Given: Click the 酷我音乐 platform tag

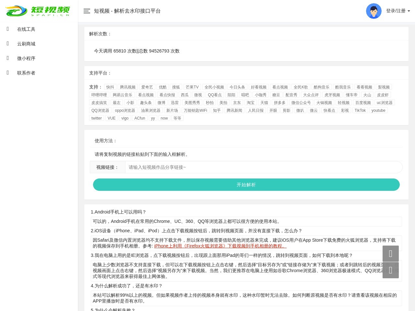Looking at the screenshot, I should coord(343,87).
